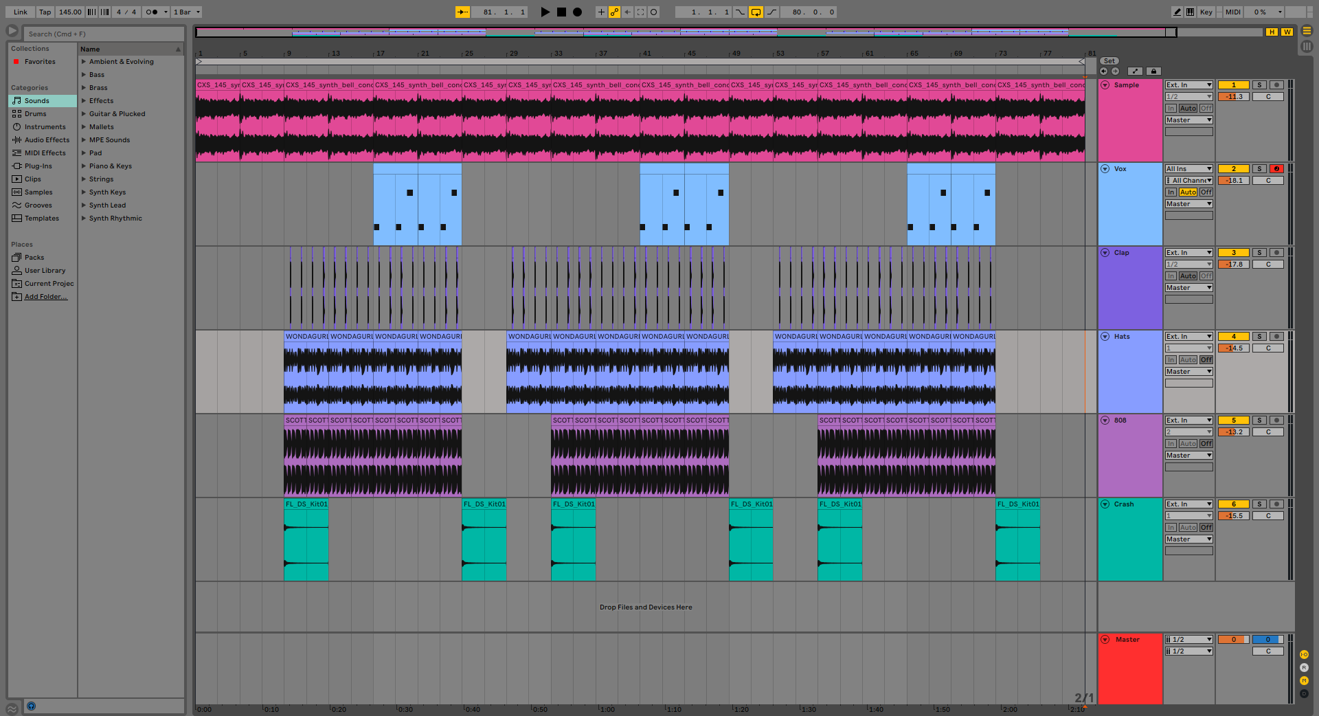This screenshot has width=1319, height=716.
Task: Open Sample track Ext. In input dropdown
Action: [1189, 85]
